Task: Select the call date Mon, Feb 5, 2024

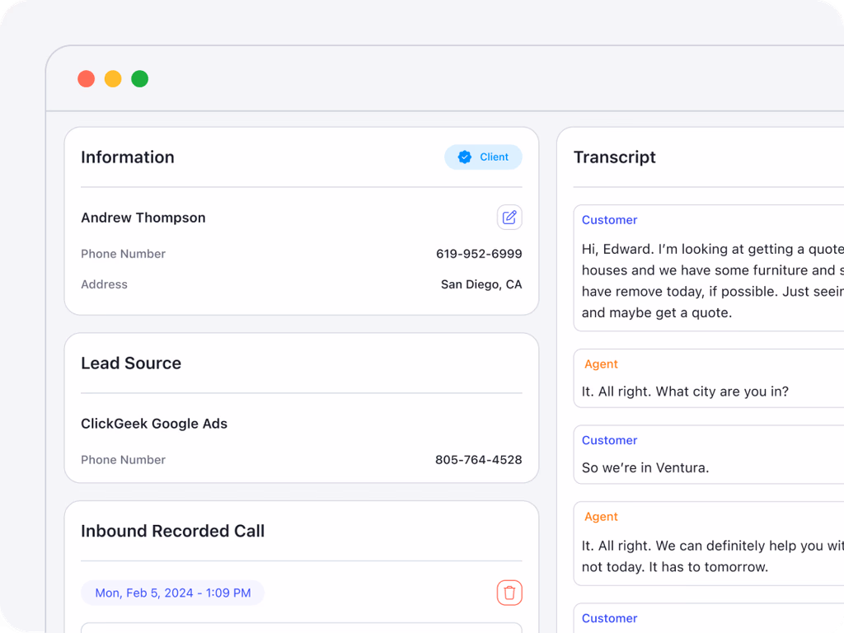Action: [172, 593]
